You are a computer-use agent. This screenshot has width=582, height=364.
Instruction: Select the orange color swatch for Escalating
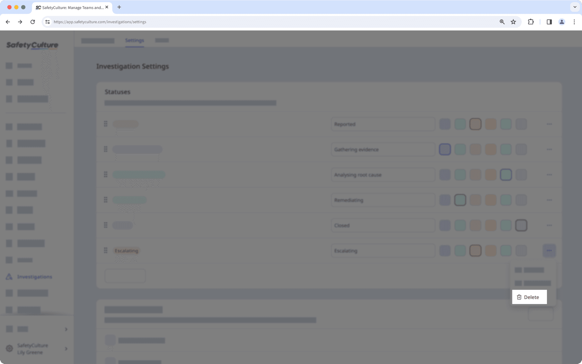(x=475, y=250)
